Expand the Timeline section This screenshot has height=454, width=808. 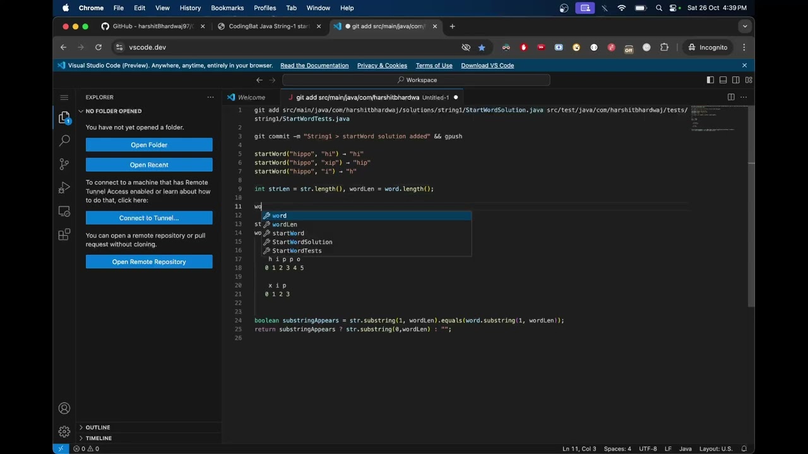tap(98, 438)
